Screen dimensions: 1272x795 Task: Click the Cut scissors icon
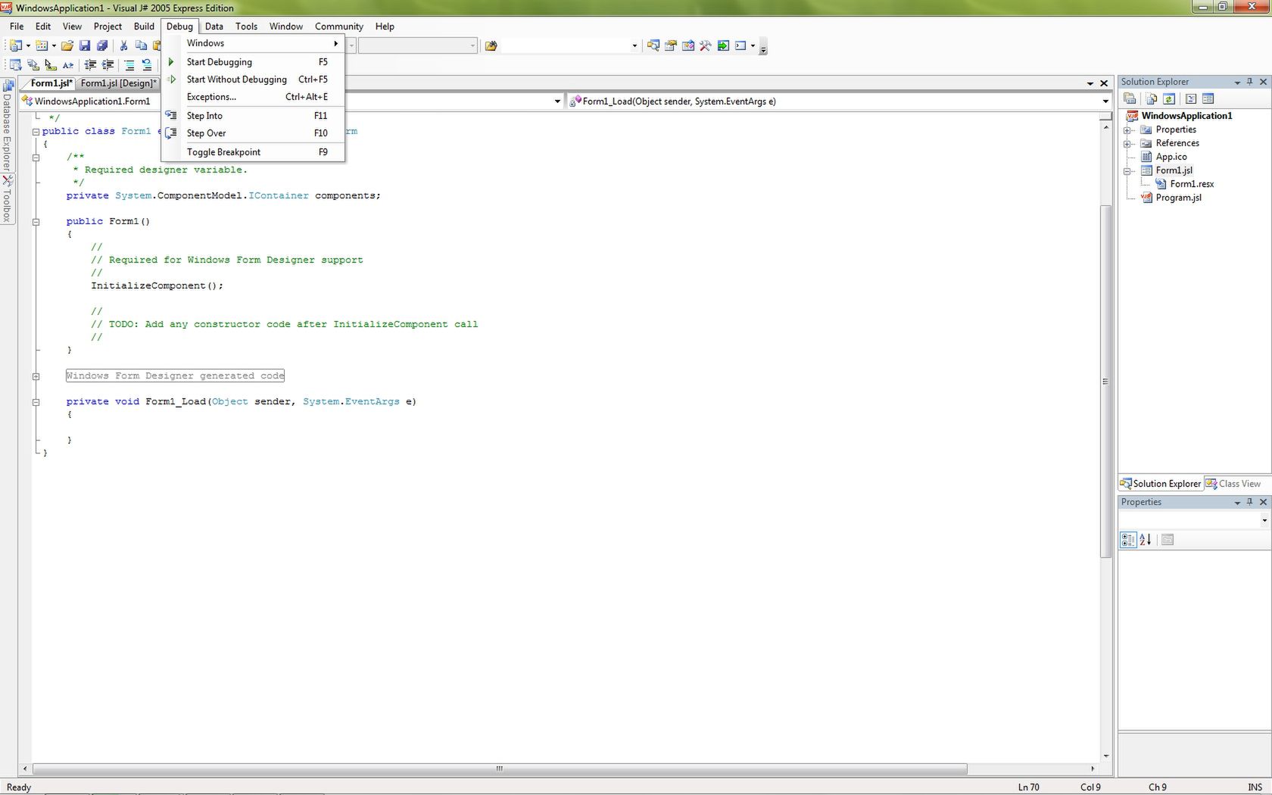123,45
